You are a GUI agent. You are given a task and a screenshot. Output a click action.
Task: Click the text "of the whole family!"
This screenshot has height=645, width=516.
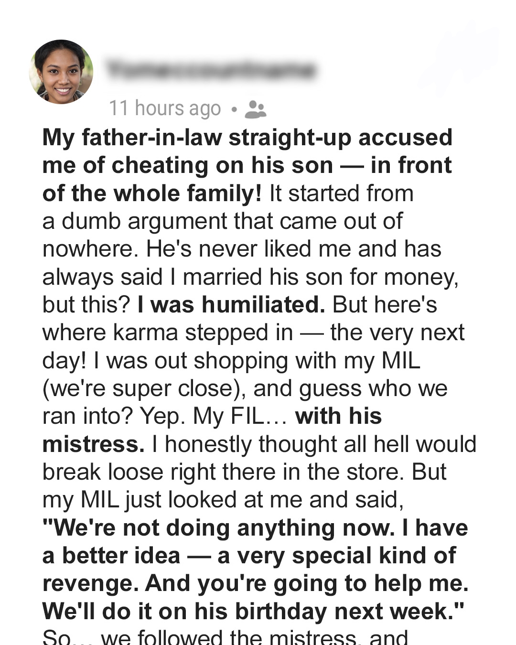click(152, 193)
